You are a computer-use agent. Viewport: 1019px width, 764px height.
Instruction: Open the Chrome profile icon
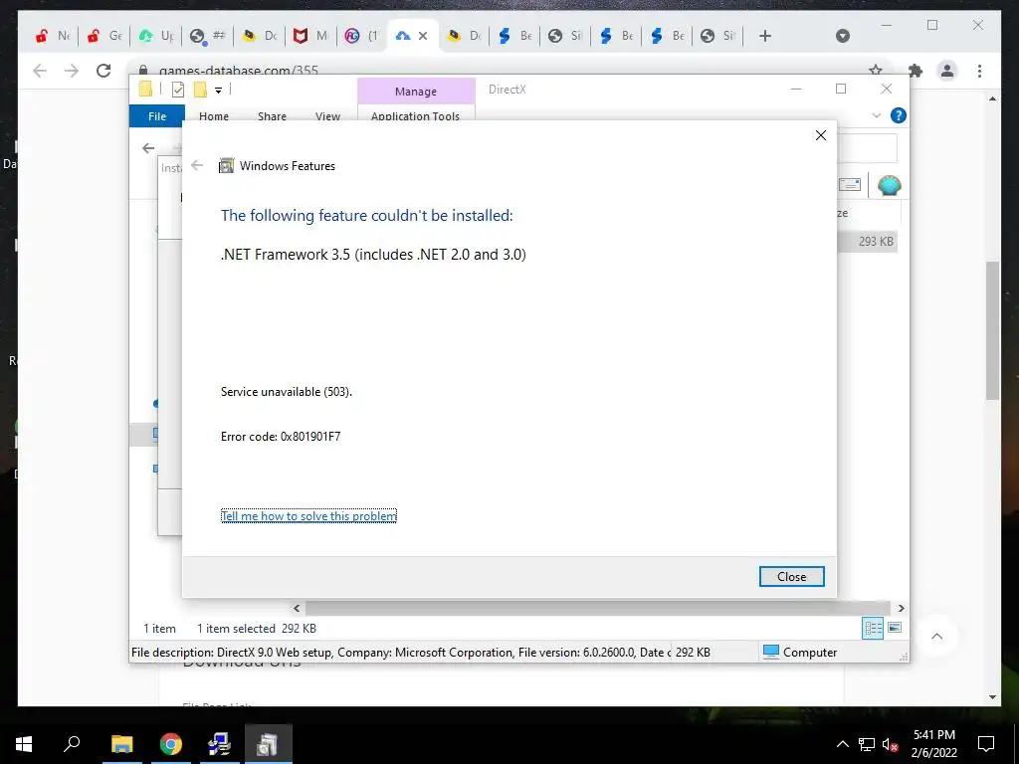click(947, 71)
